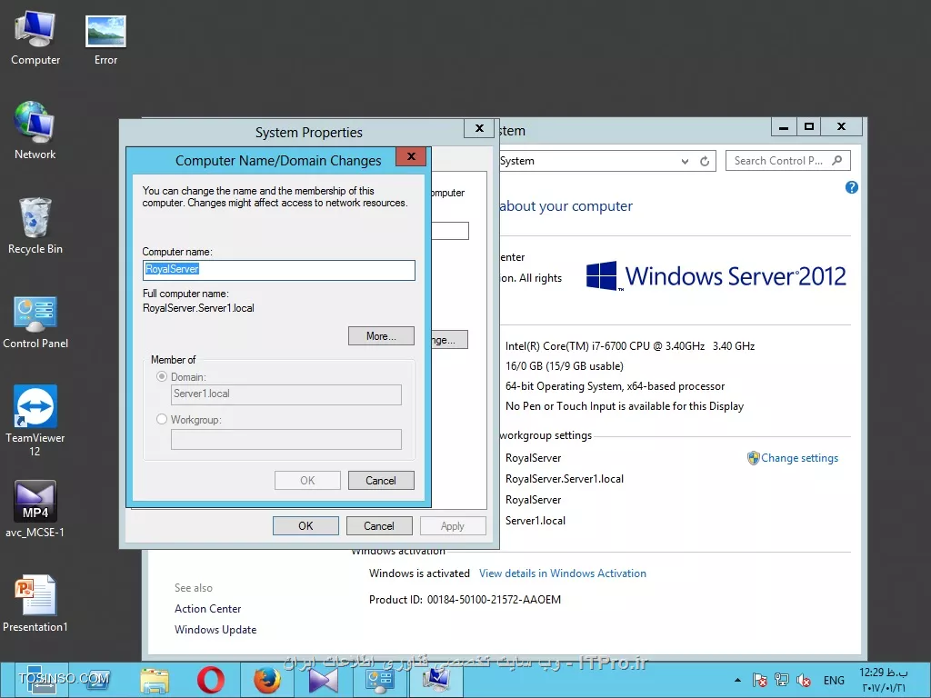Screen dimensions: 931x698
Task: Close the Computer Name/Domain Changes dialog
Action: tap(411, 156)
